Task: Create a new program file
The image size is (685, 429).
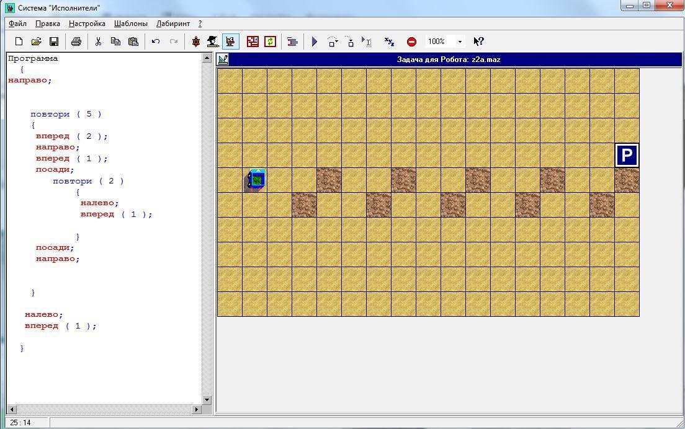Action: pos(19,42)
